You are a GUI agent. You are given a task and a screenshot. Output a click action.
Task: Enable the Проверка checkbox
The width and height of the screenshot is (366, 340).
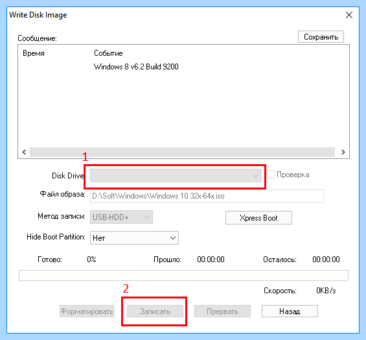271,175
